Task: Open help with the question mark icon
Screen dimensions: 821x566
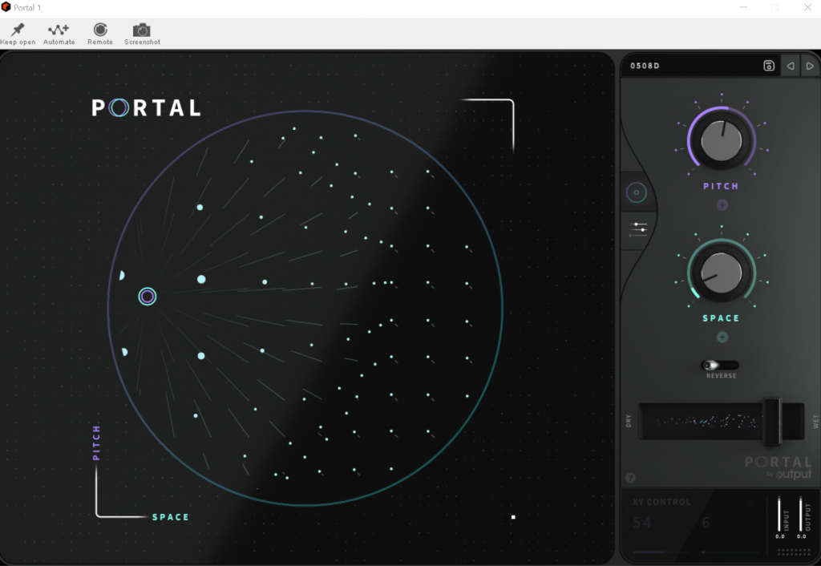Action: [630, 478]
